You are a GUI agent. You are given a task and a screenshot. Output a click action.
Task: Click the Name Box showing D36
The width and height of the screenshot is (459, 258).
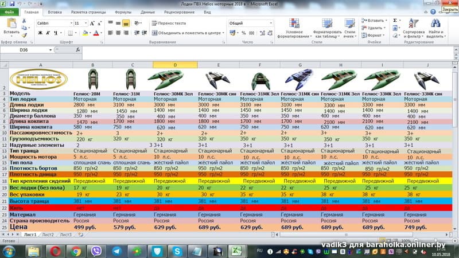[24, 50]
